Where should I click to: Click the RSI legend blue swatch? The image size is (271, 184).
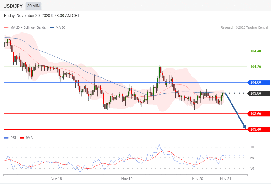pyautogui.click(x=6, y=138)
